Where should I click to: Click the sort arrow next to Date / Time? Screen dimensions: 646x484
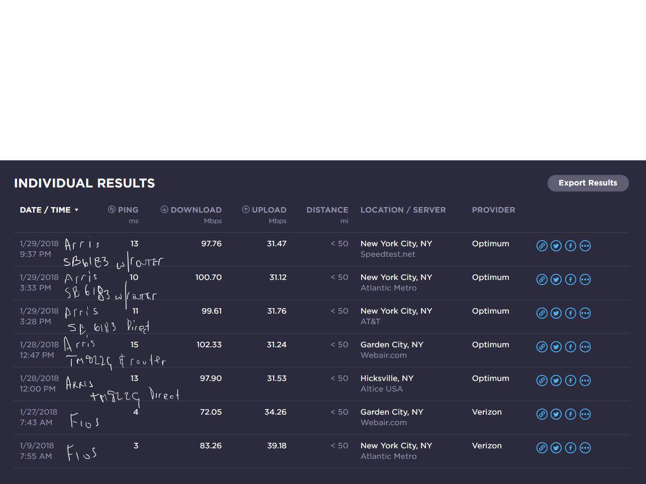coord(76,210)
